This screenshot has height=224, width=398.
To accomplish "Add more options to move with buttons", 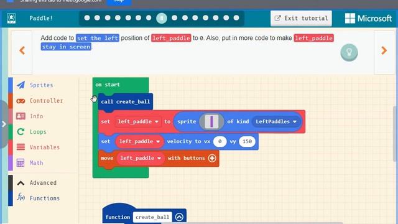I will (212, 158).
